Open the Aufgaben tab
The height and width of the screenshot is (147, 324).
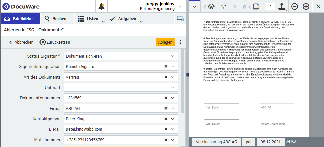coord(123,18)
